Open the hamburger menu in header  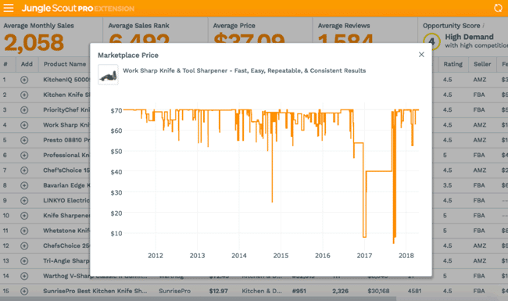(9, 8)
